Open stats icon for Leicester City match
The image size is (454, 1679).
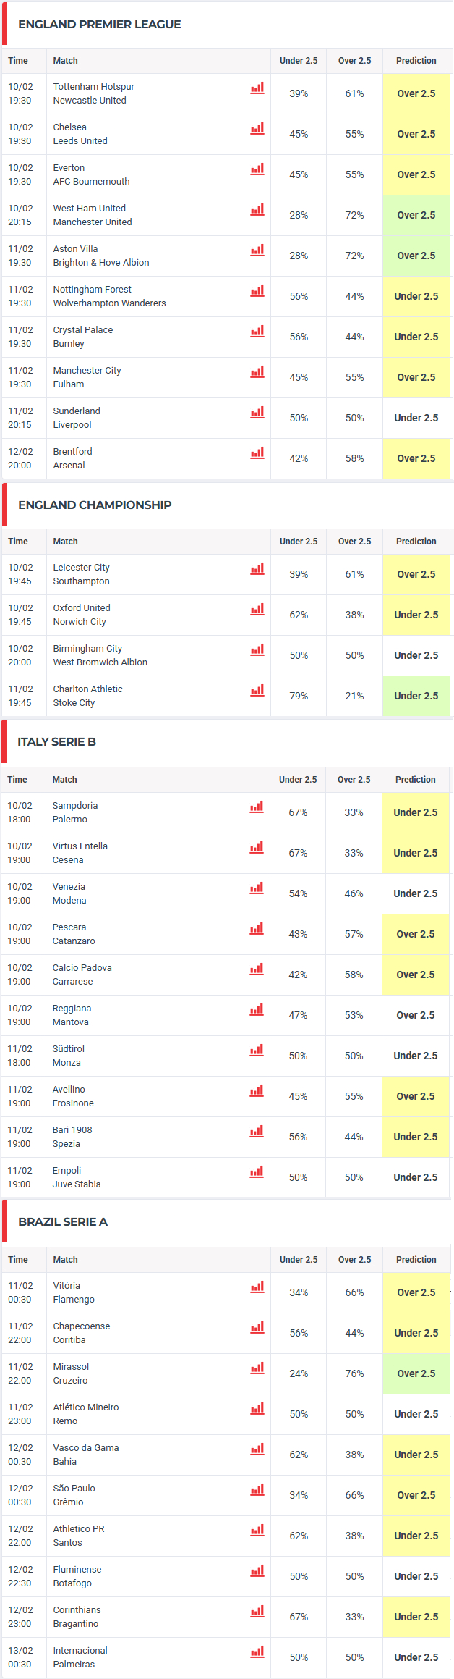(x=257, y=568)
